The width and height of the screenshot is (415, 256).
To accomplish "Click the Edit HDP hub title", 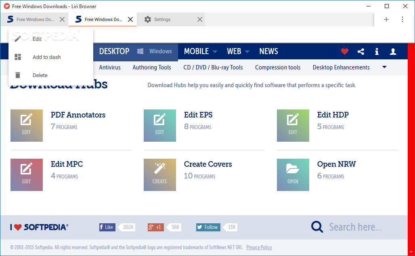I will (333, 115).
